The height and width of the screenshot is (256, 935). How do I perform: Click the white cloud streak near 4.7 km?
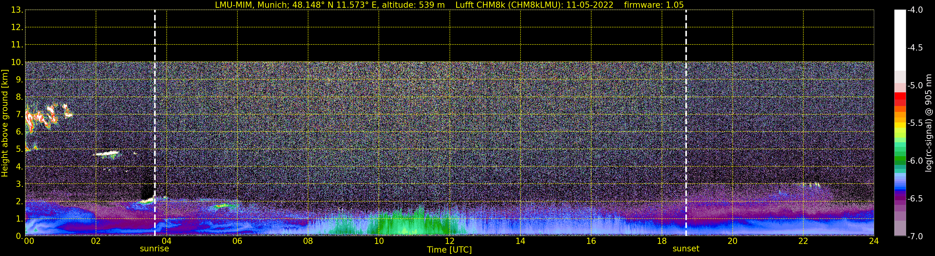[x=107, y=153]
